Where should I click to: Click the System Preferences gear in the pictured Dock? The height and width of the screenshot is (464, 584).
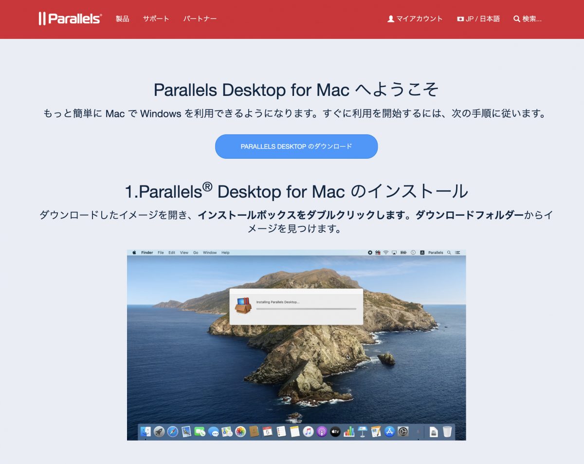pos(403,431)
